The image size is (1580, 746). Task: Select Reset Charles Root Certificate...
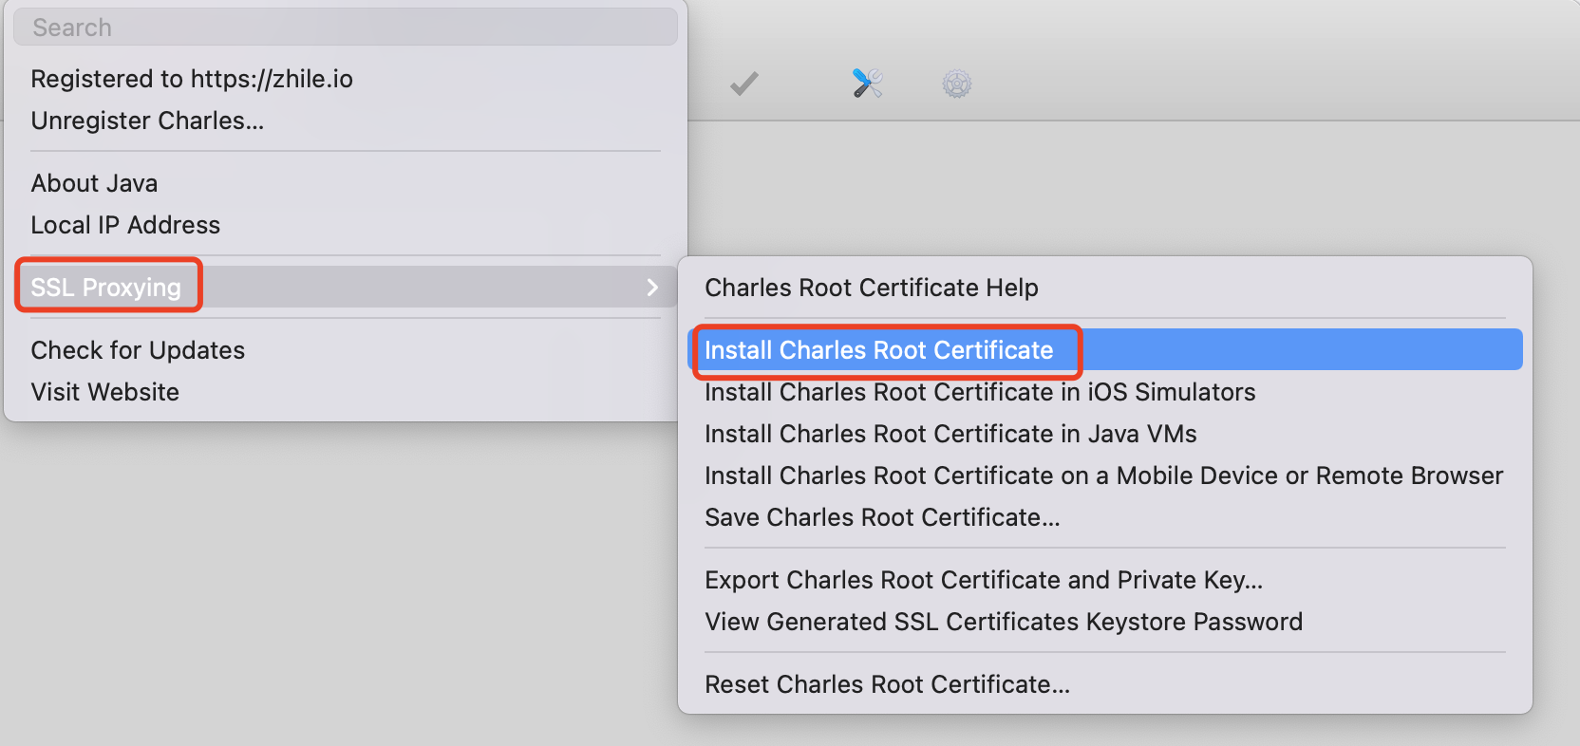point(887,684)
